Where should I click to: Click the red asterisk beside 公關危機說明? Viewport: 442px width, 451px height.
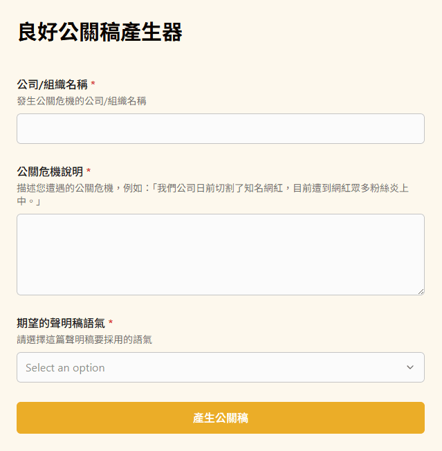click(x=89, y=172)
